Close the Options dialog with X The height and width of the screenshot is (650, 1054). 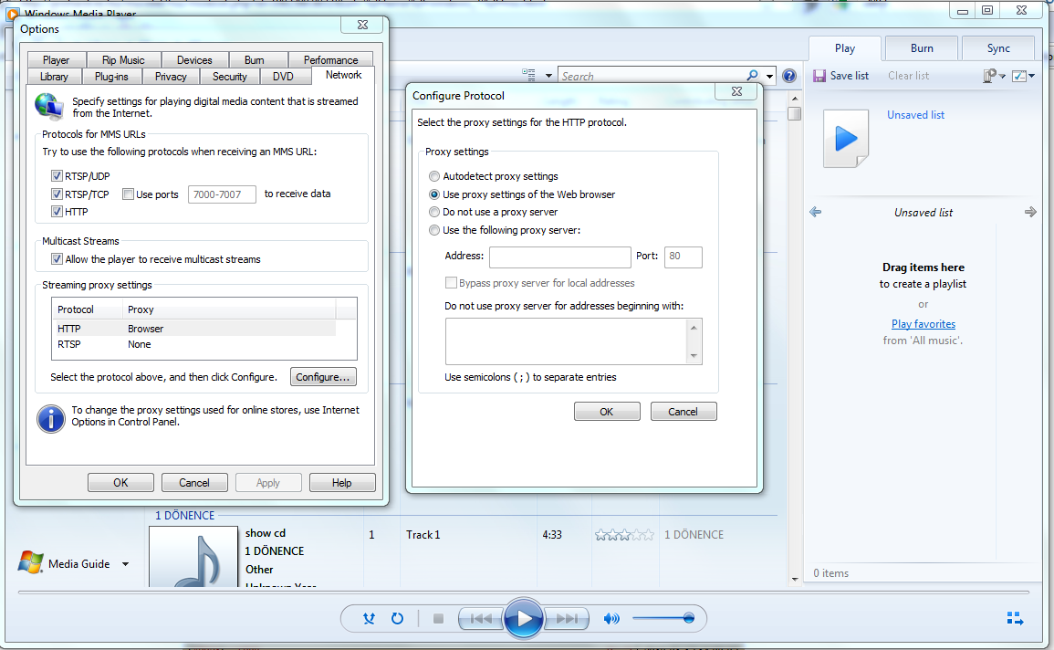click(363, 25)
